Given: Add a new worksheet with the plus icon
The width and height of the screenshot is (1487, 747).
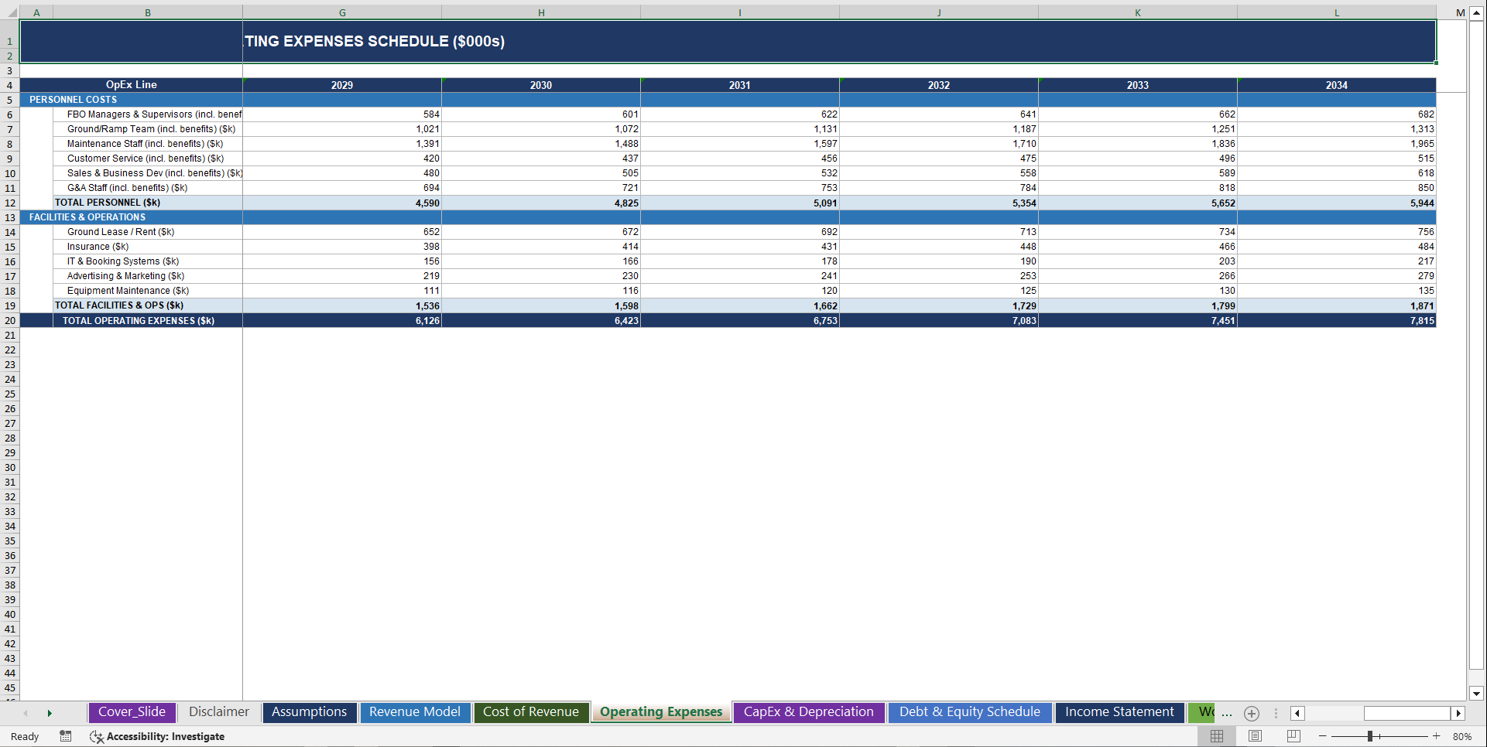Looking at the screenshot, I should point(1251,713).
